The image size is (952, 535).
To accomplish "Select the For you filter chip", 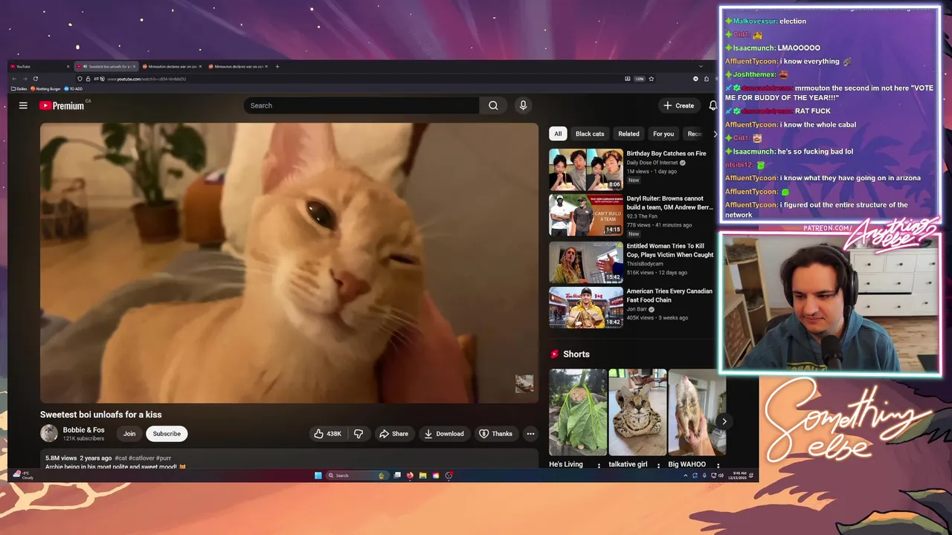I will click(x=663, y=134).
